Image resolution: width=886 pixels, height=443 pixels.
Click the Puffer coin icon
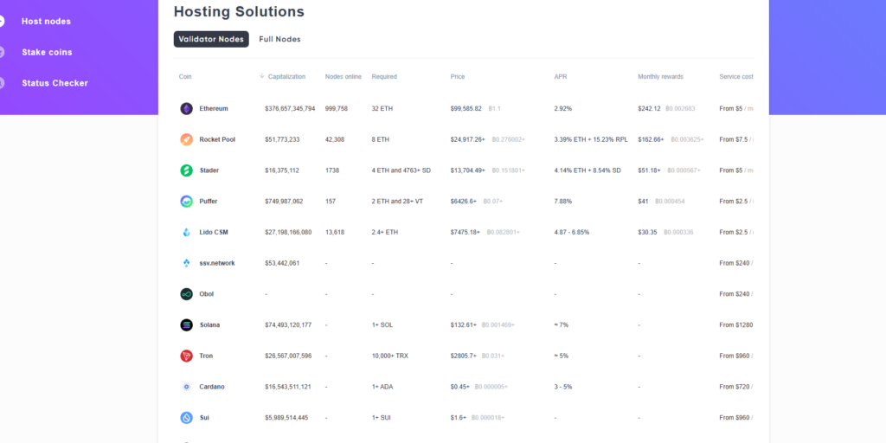186,202
